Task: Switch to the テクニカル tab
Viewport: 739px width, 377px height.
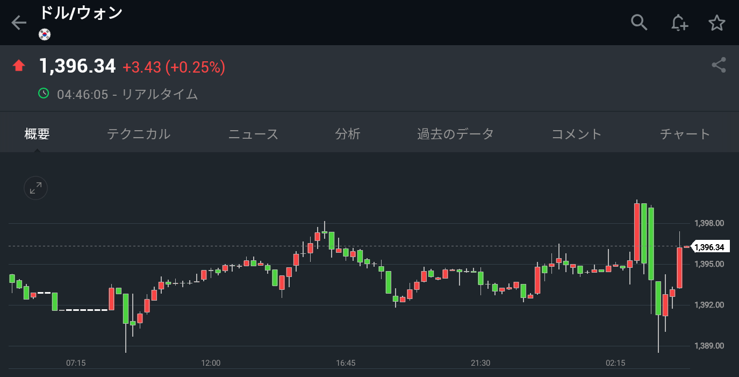Action: (139, 134)
